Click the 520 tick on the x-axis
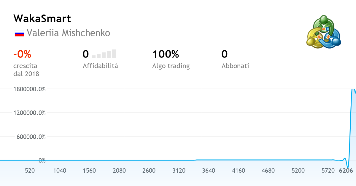The width and height of the screenshot is (356, 186). (30, 171)
